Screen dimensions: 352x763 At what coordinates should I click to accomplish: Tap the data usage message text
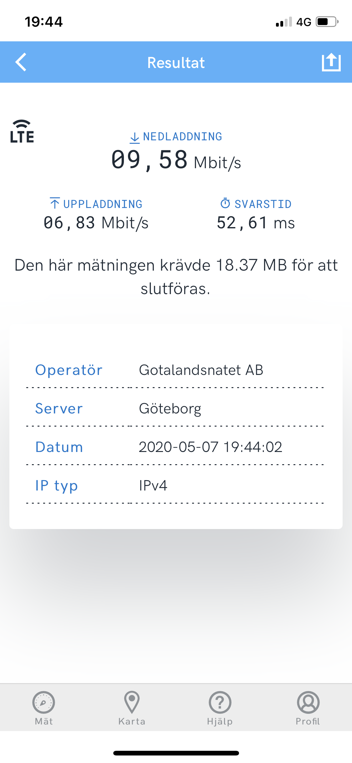(x=176, y=277)
